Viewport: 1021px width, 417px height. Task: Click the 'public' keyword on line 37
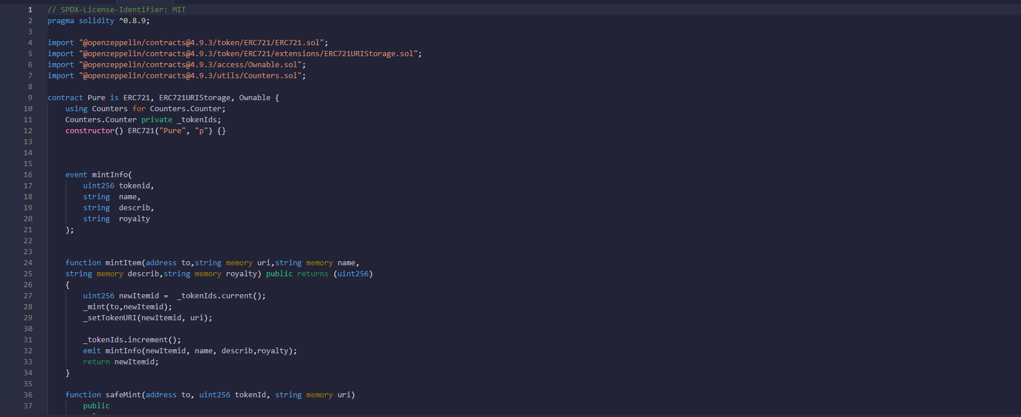point(96,405)
